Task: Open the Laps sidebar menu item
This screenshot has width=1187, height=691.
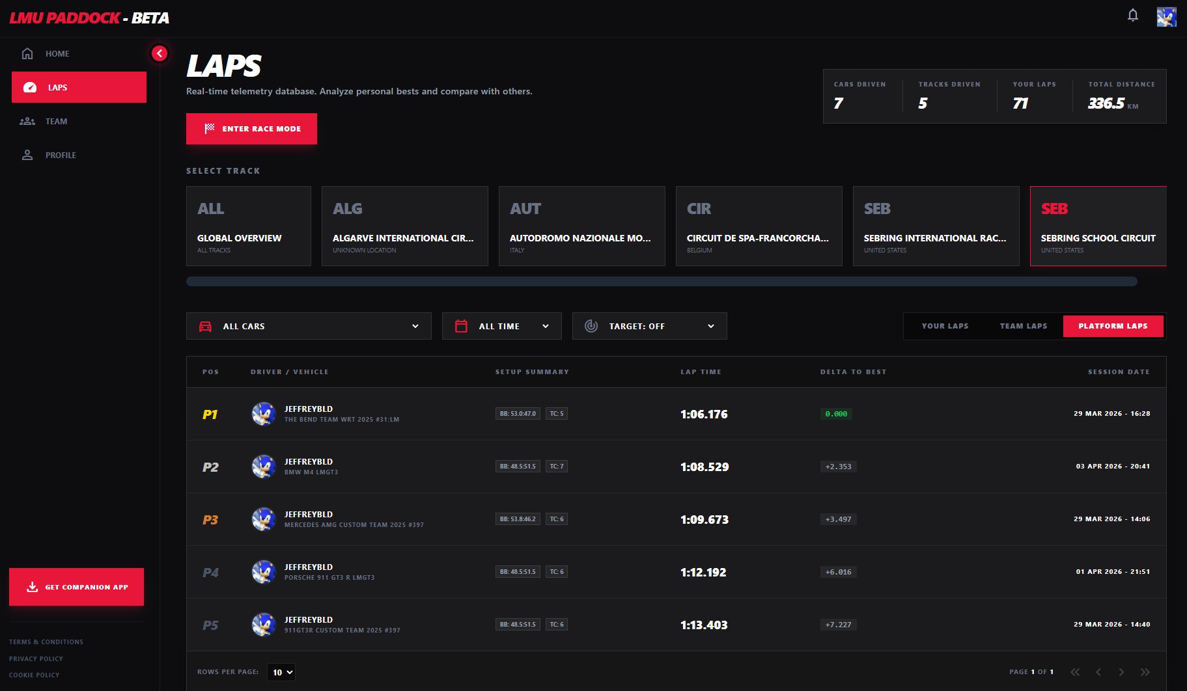Action: 79,87
